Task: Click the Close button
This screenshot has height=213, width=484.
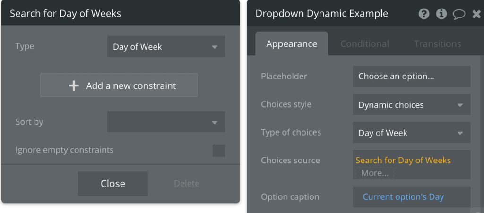Action: pos(112,184)
